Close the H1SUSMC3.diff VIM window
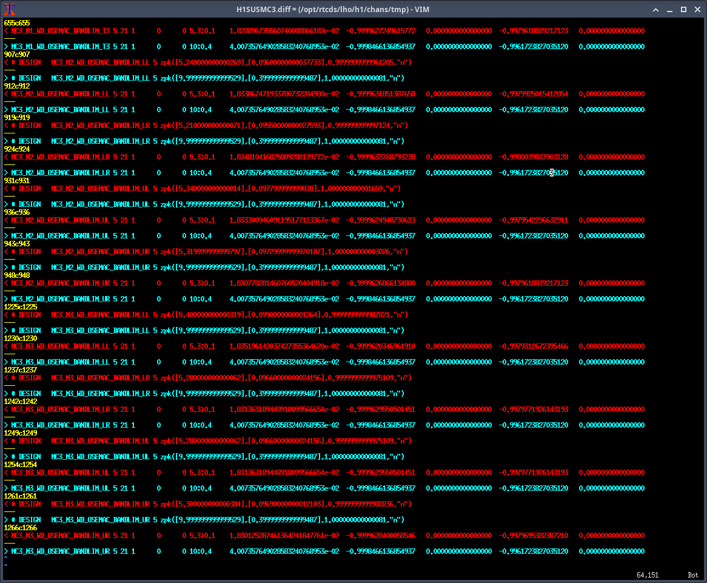This screenshot has height=583, width=707. pyautogui.click(x=697, y=10)
